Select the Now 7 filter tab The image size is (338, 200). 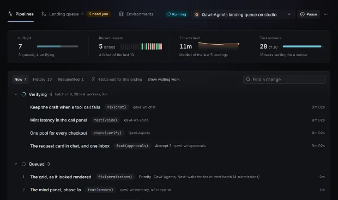click(20, 80)
